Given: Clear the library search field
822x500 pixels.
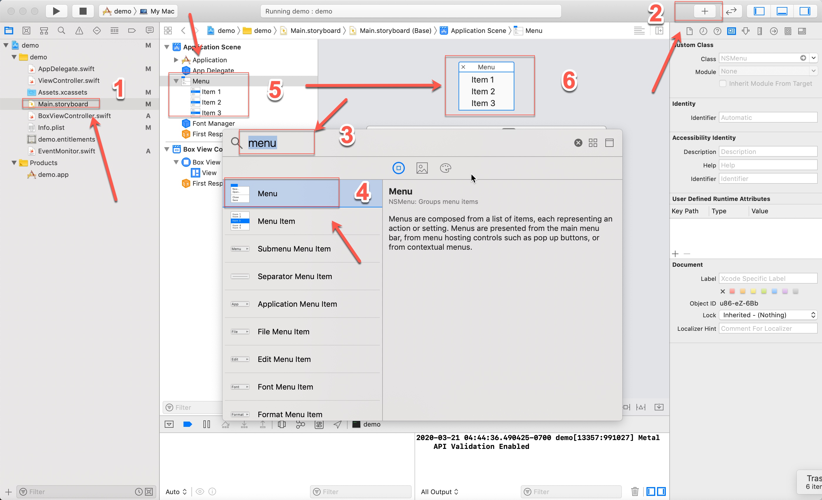Looking at the screenshot, I should click(578, 143).
